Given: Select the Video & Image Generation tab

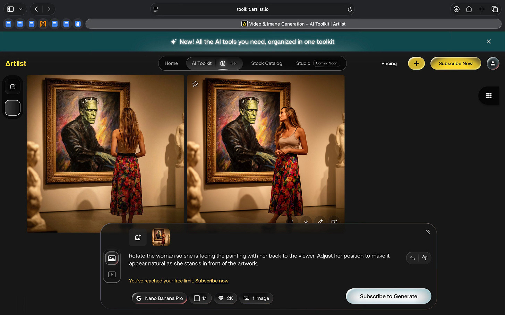Looking at the screenshot, I should (x=293, y=24).
